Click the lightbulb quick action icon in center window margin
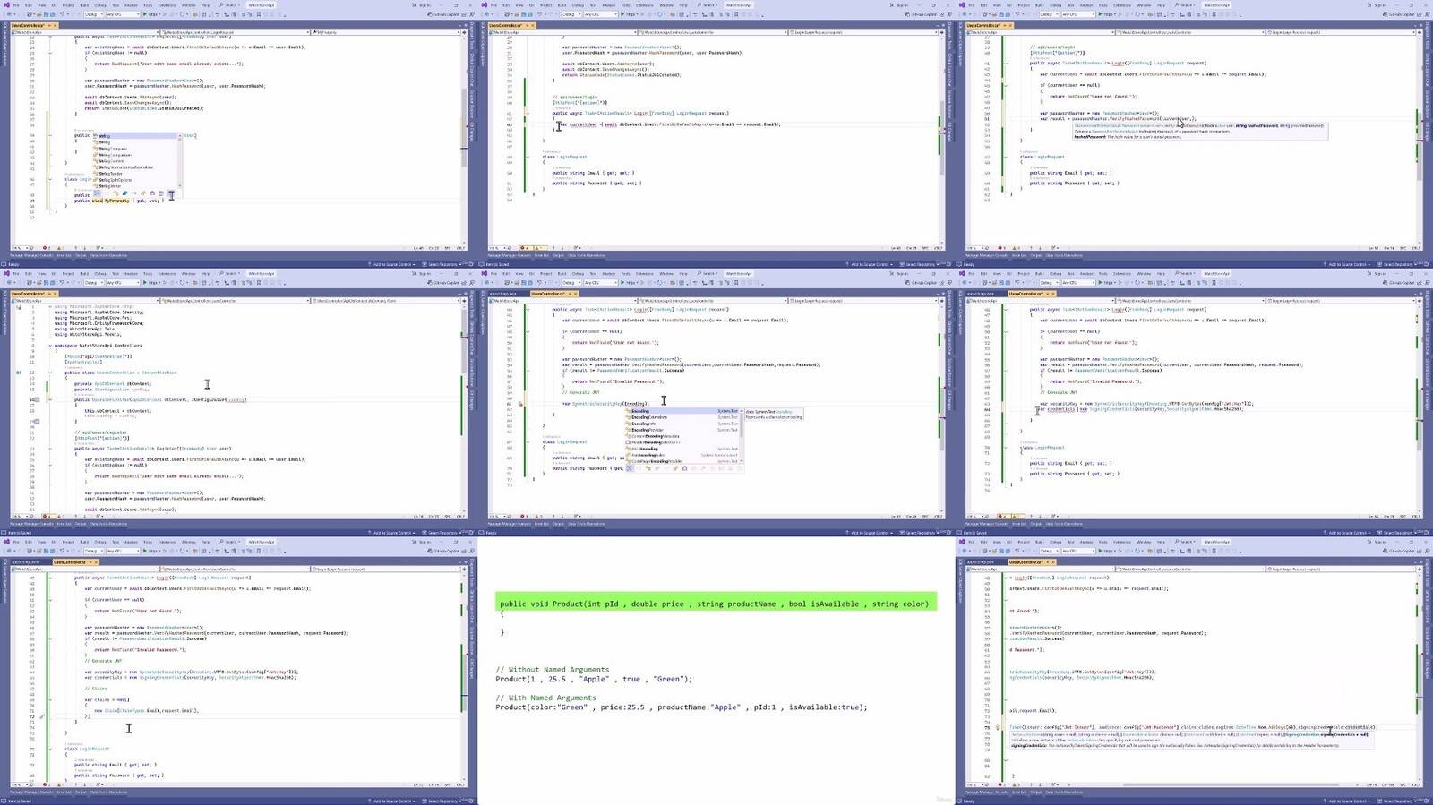Viewport: 1433px width, 805px height. (x=520, y=404)
